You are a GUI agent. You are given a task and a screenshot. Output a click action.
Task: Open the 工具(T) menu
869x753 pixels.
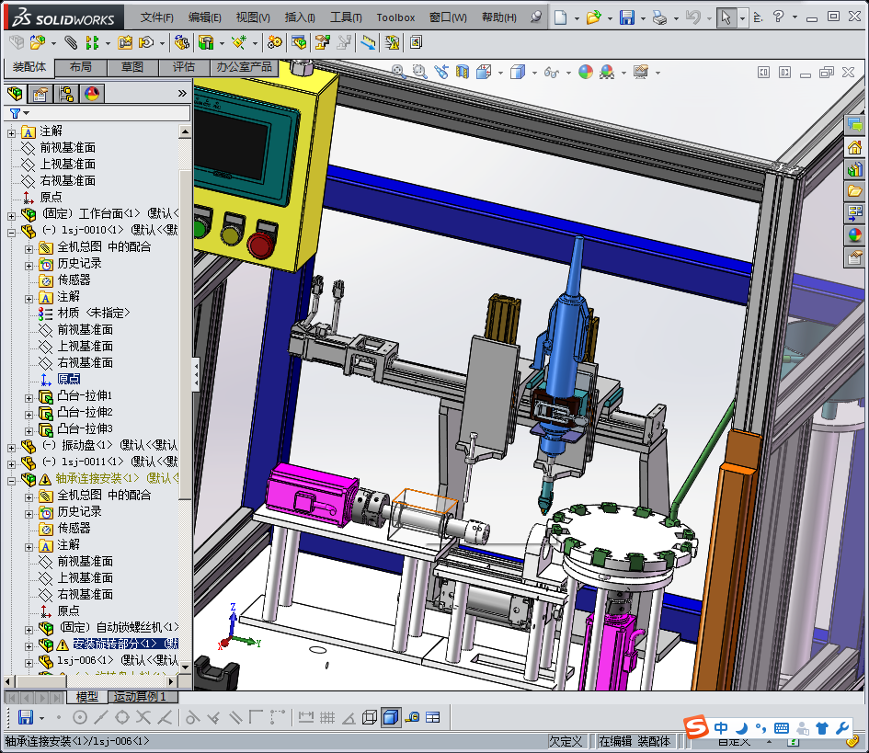(346, 17)
